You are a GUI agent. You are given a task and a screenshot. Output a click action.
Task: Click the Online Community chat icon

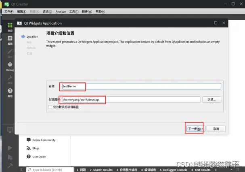[x=28, y=140]
